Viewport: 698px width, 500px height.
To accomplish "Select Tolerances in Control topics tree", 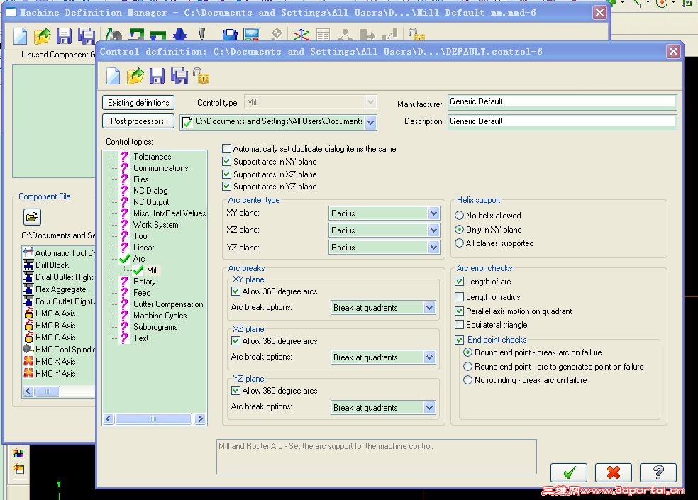I will coord(153,157).
